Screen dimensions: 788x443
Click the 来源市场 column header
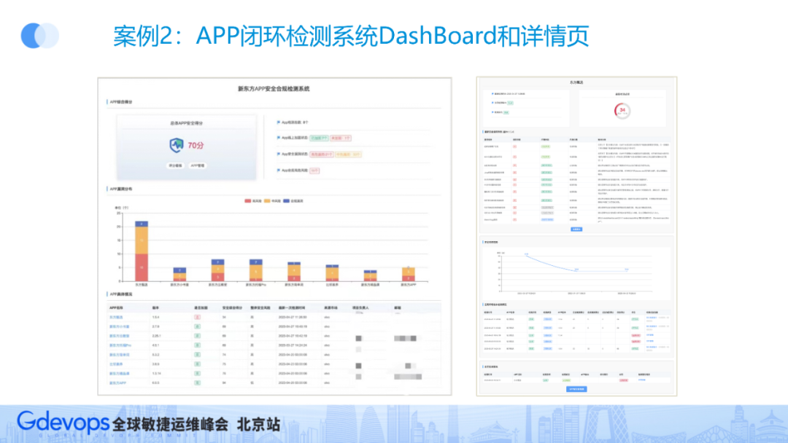(x=331, y=307)
